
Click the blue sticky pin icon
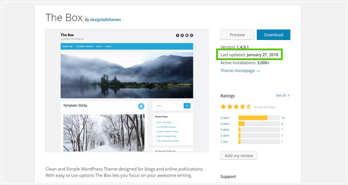coord(141,106)
